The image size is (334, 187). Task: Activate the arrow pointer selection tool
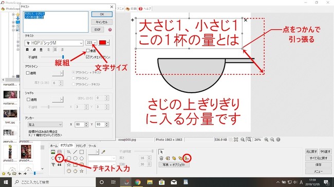pos(161,152)
